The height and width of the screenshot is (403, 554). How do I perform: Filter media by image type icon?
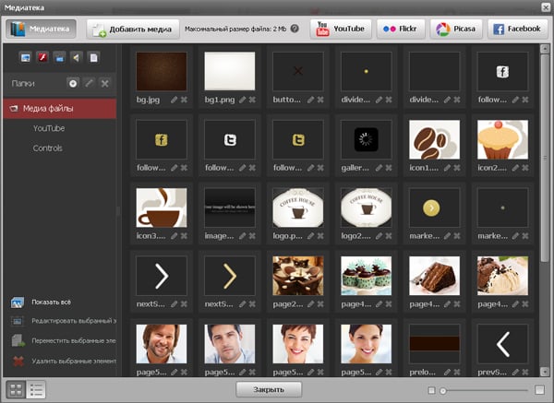[27, 58]
